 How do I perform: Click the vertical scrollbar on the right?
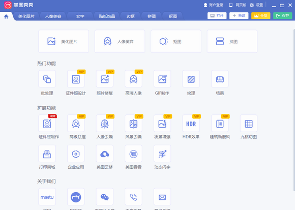(294, 110)
